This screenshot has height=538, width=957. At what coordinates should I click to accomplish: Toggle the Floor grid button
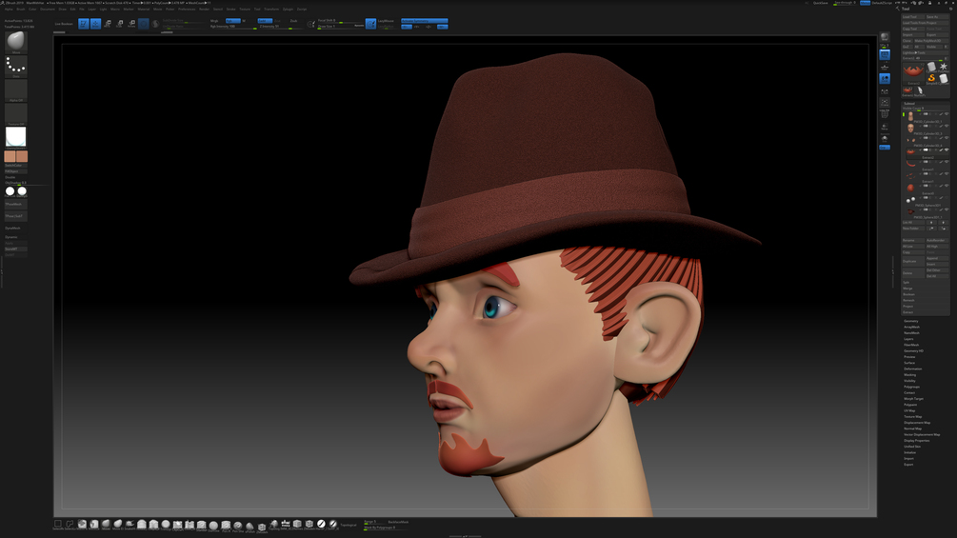pos(885,67)
